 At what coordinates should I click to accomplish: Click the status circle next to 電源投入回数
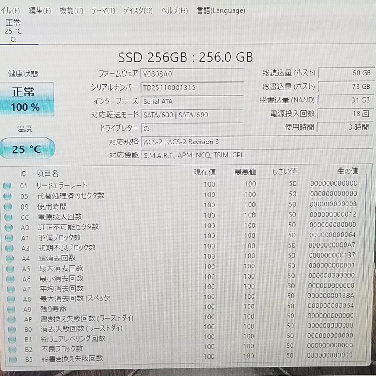(7, 217)
